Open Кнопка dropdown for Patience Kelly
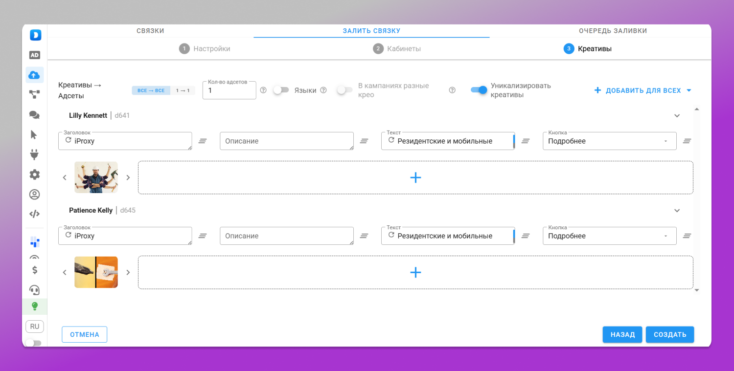Image resolution: width=734 pixels, height=371 pixels. pos(609,236)
